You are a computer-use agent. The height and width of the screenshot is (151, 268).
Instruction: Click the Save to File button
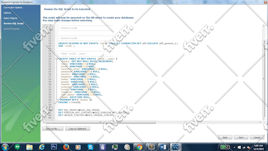tap(53, 129)
